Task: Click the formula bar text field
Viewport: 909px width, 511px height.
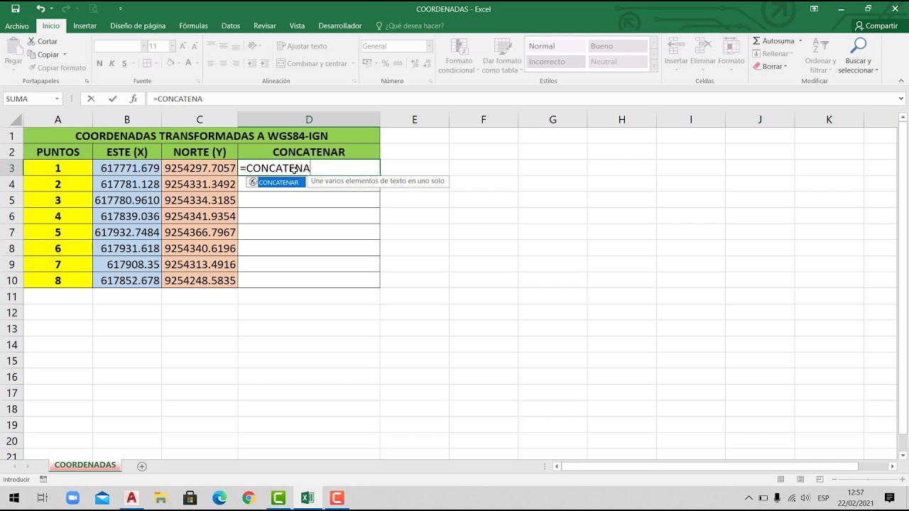Action: tap(523, 99)
